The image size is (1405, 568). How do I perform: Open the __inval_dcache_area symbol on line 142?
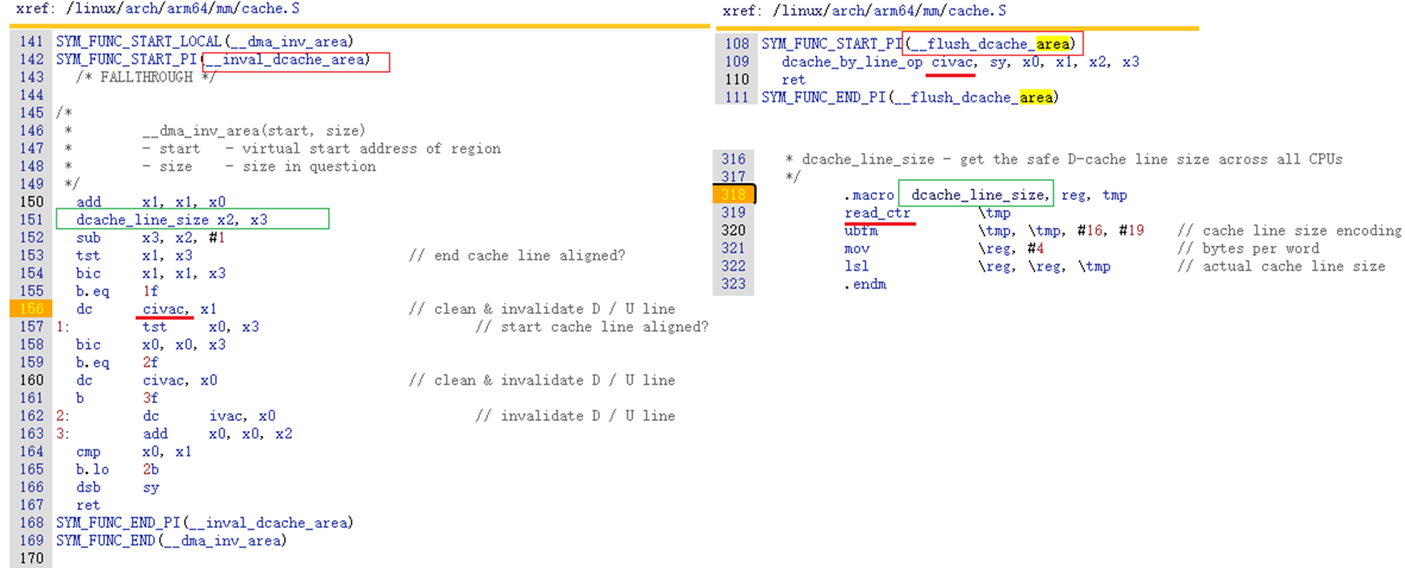287,59
